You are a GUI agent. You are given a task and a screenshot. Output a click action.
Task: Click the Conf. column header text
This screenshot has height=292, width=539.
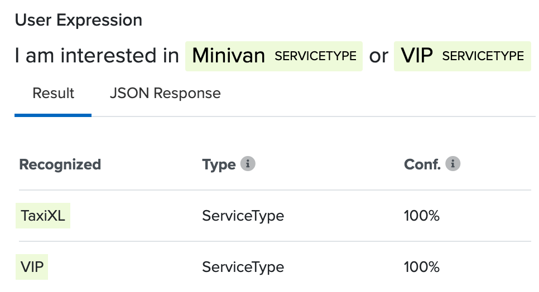click(x=422, y=165)
